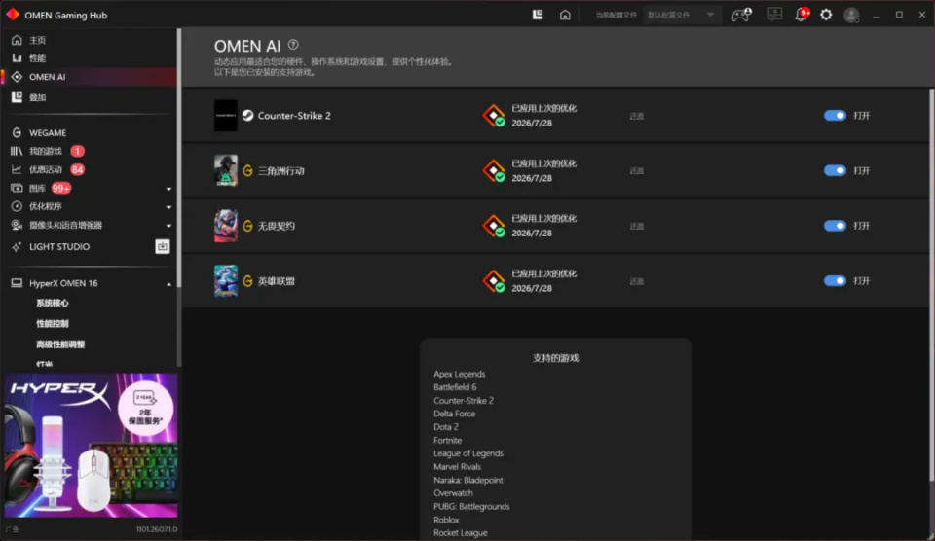This screenshot has height=541, width=935.
Task: Click the laptop icon beside HyperX OMEN 16
Action: click(17, 283)
